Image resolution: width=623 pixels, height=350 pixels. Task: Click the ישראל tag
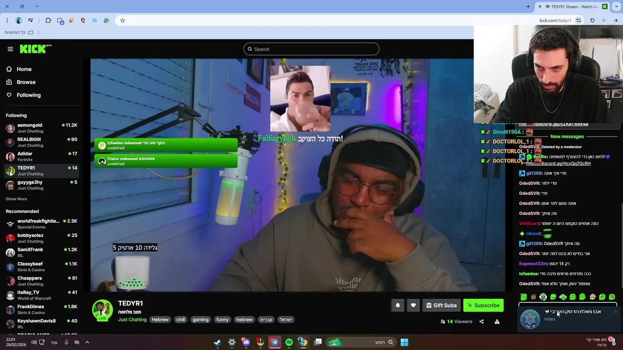point(286,319)
